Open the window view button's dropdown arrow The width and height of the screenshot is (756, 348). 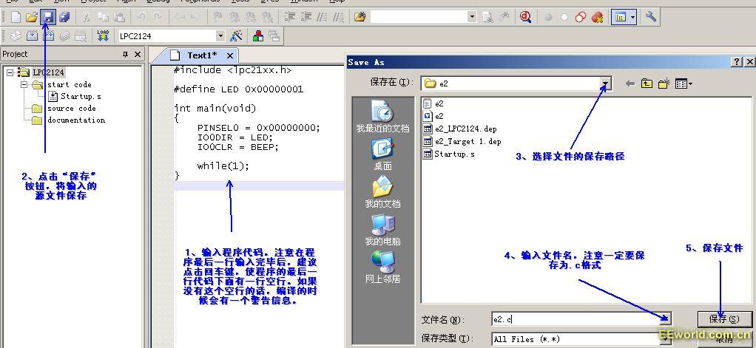point(633,17)
